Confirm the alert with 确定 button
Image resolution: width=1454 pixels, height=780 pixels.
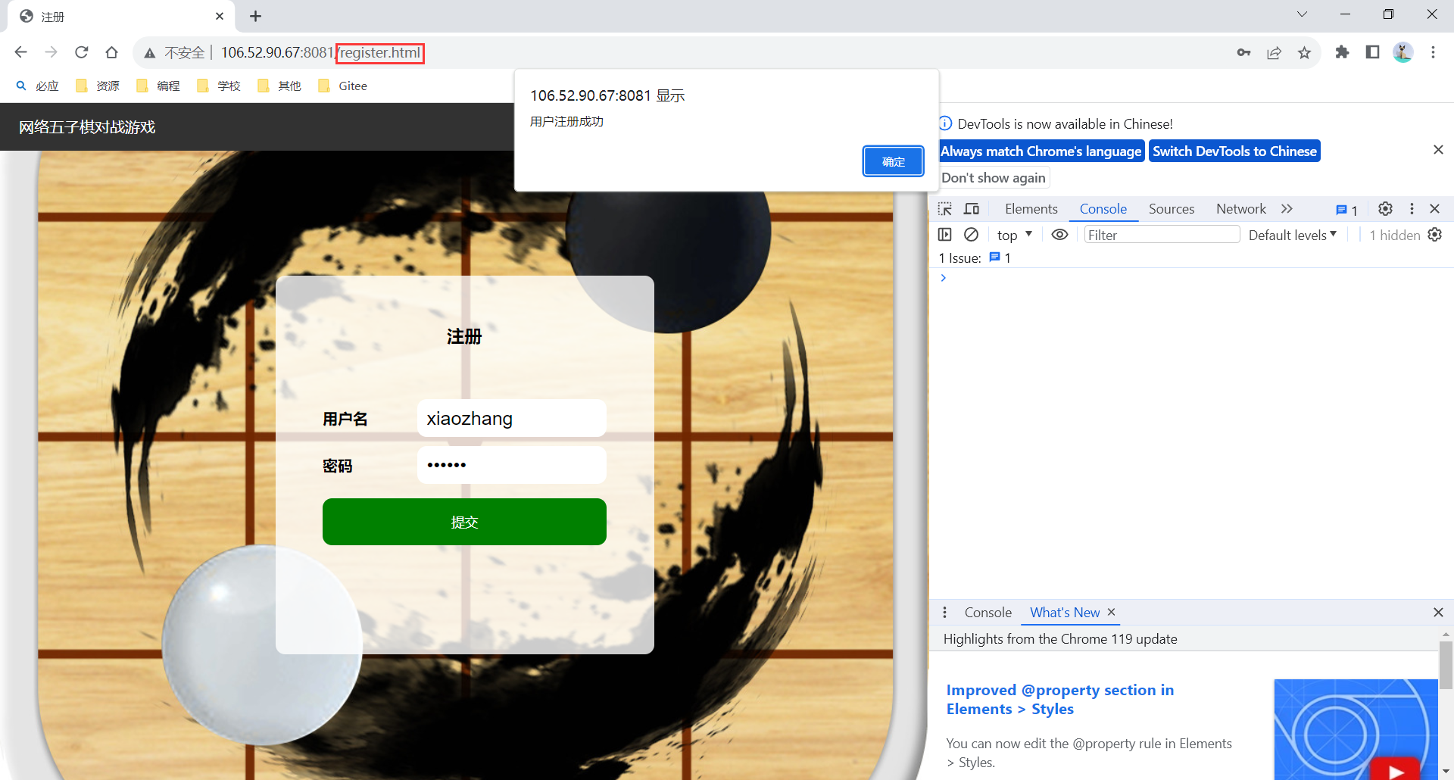pyautogui.click(x=893, y=161)
